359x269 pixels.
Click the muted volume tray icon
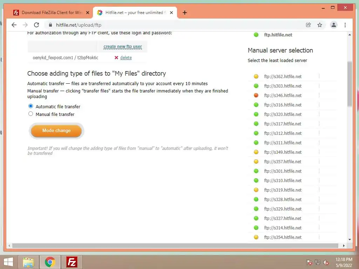pyautogui.click(x=326, y=262)
